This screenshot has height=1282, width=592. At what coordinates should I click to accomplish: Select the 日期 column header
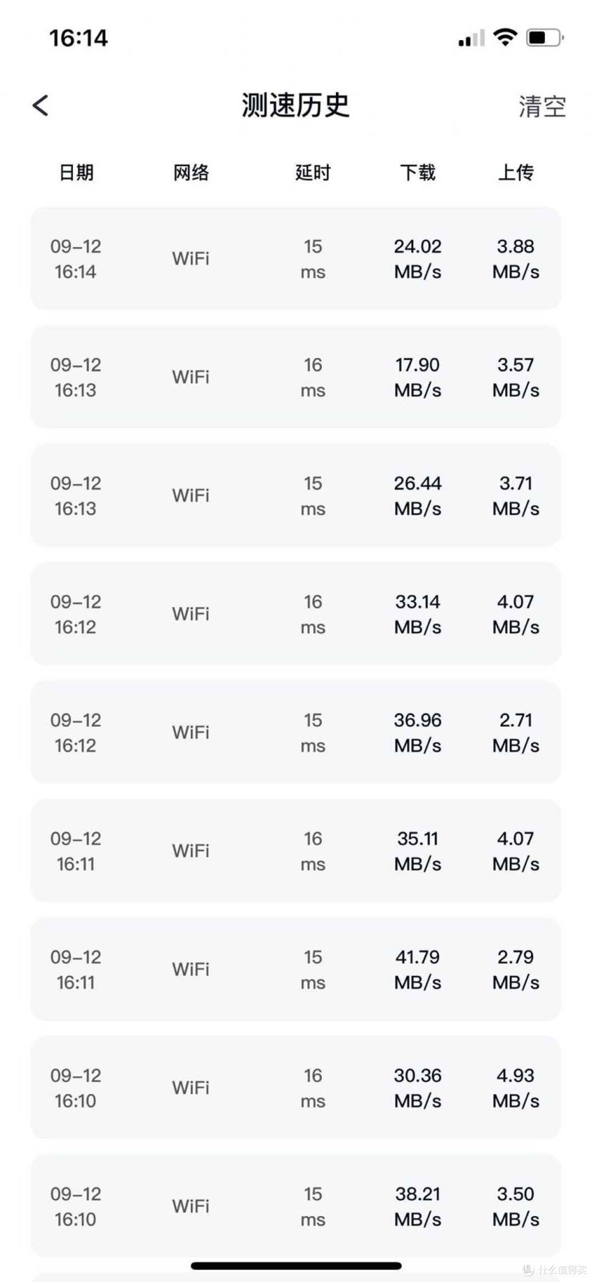[x=76, y=173]
